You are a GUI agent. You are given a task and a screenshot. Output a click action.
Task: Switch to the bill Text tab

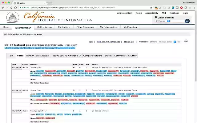coord(11,56)
